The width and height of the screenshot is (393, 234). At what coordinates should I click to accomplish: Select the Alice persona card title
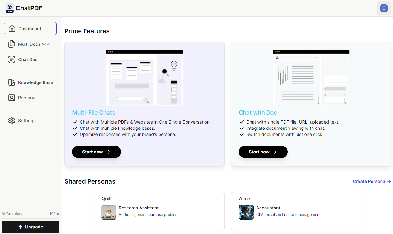[244, 199]
